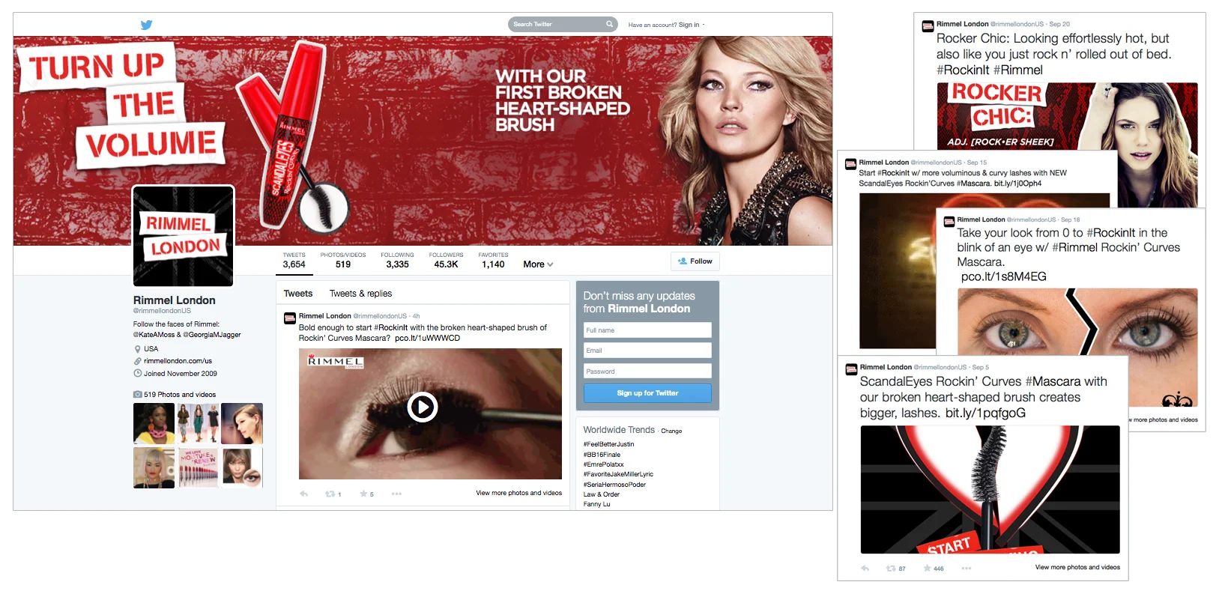Click Rimmel avatar on main tweet
This screenshot has height=591, width=1222.
coord(290,318)
